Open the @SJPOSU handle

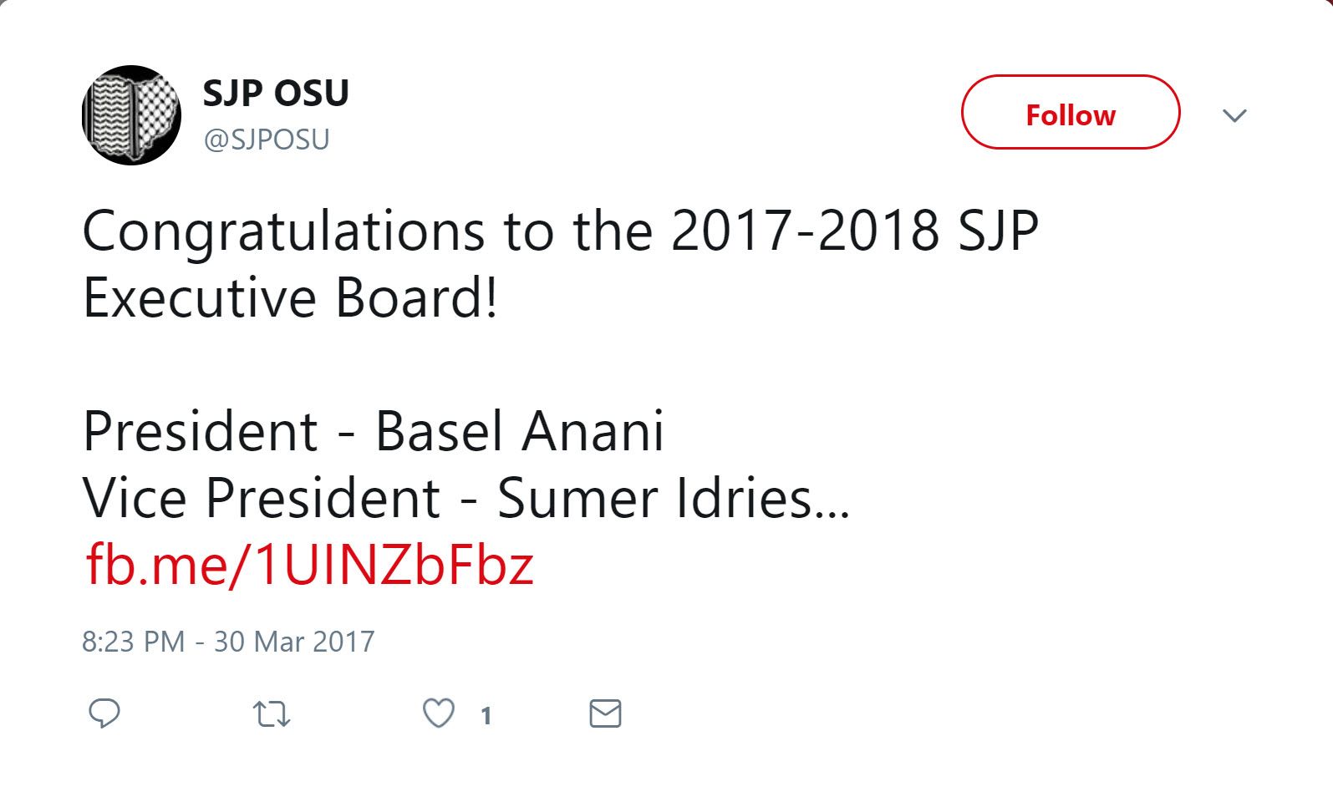pyautogui.click(x=267, y=139)
